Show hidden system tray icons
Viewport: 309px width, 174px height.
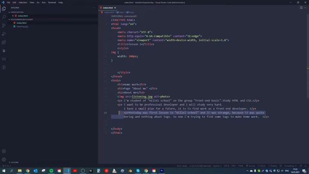pyautogui.click(x=247, y=171)
